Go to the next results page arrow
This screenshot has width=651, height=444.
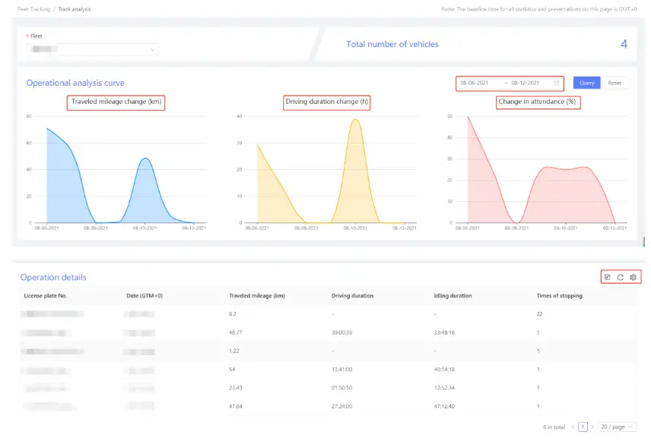point(592,427)
